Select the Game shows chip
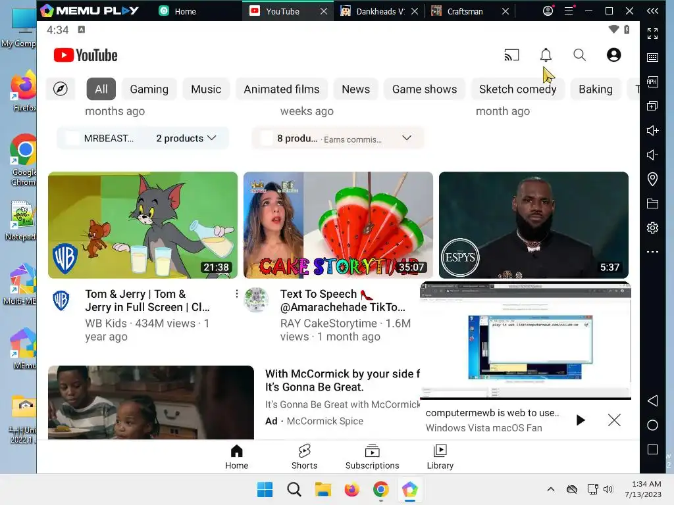 (x=425, y=89)
